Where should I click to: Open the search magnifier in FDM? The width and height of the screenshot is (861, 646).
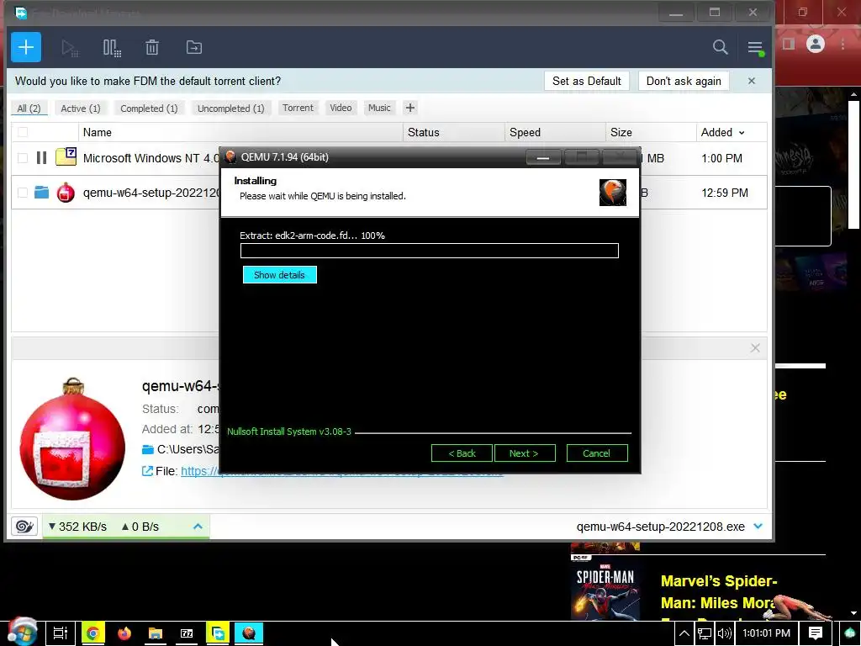pyautogui.click(x=720, y=47)
